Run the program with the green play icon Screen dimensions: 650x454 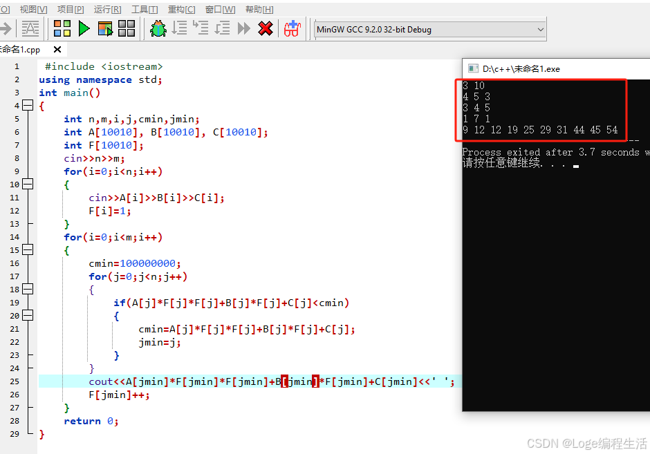click(84, 28)
